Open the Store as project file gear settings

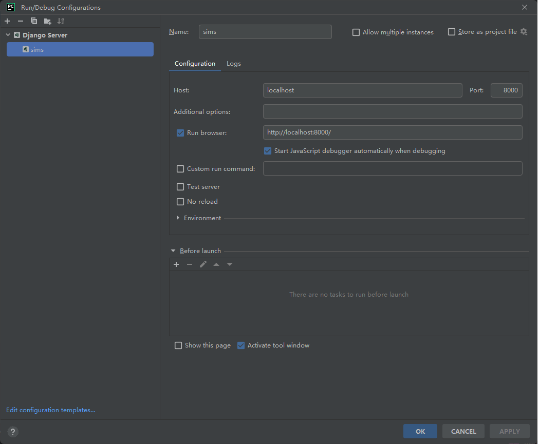click(524, 32)
